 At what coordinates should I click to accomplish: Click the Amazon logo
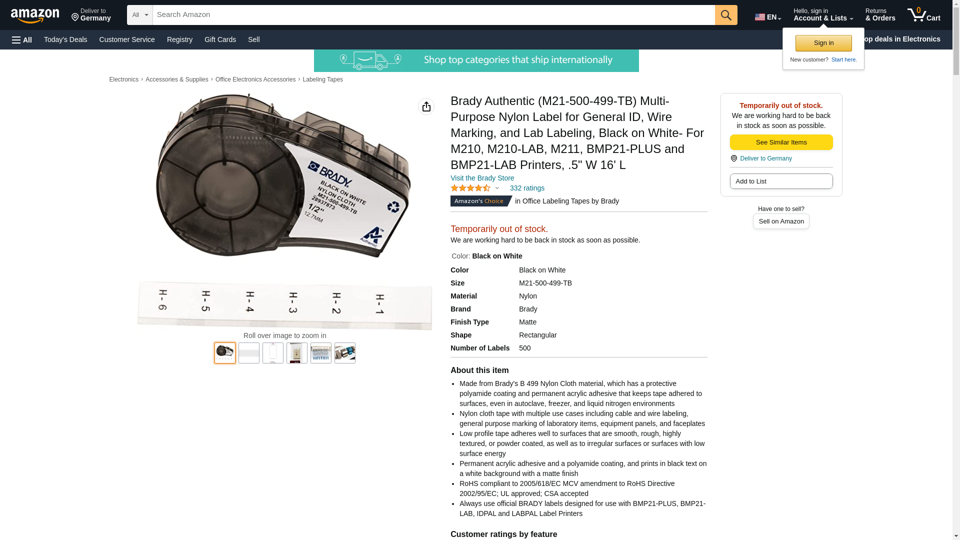tap(35, 15)
